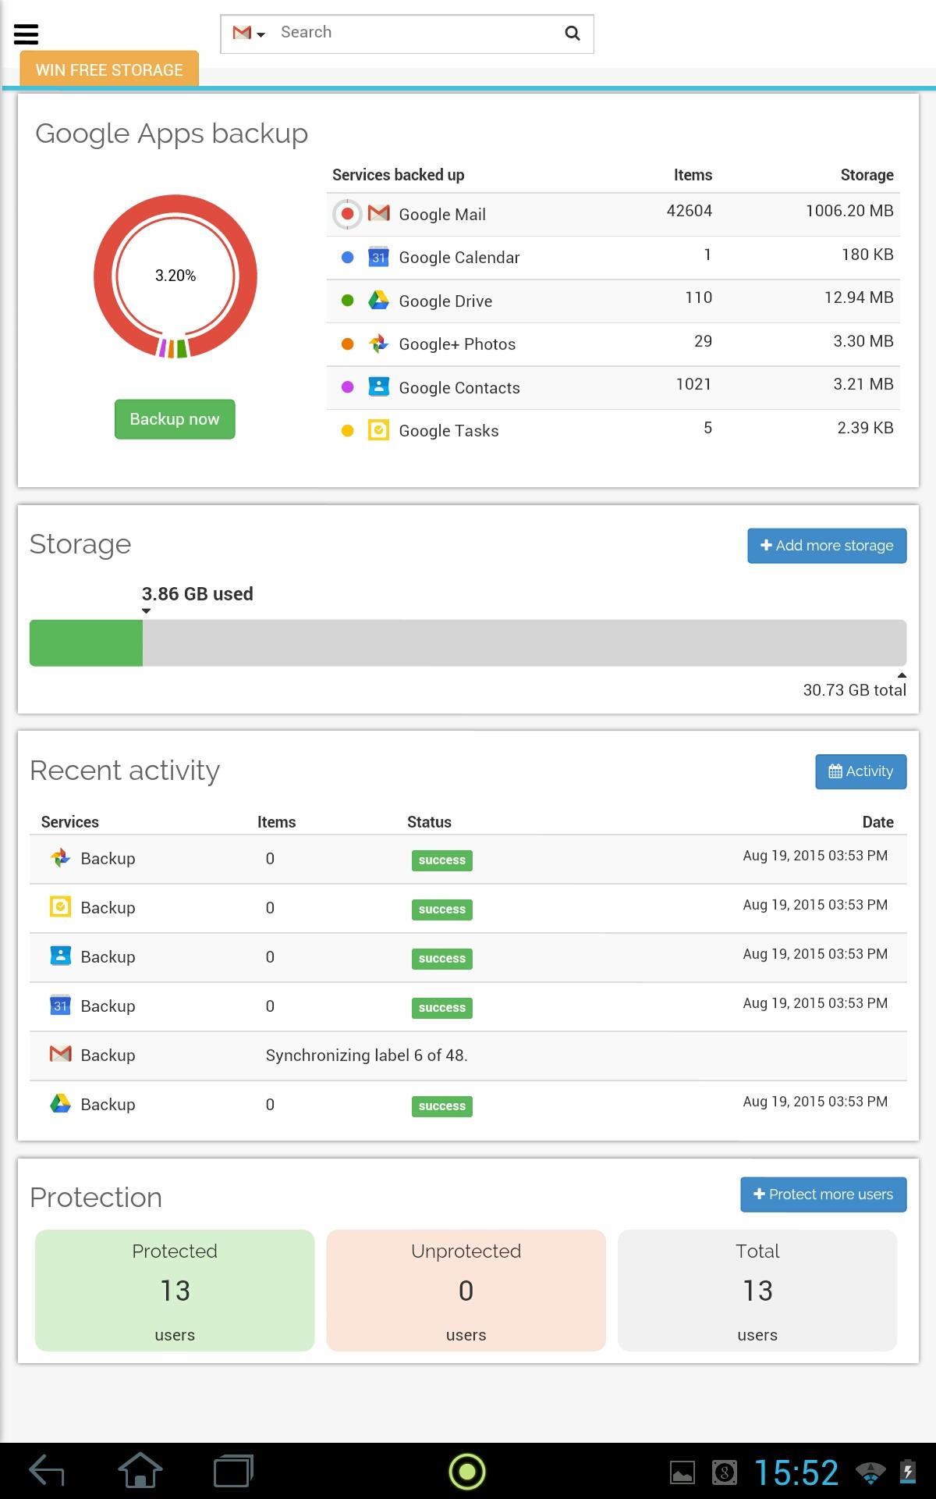Select the Google Mail icon in services list

coord(378,213)
